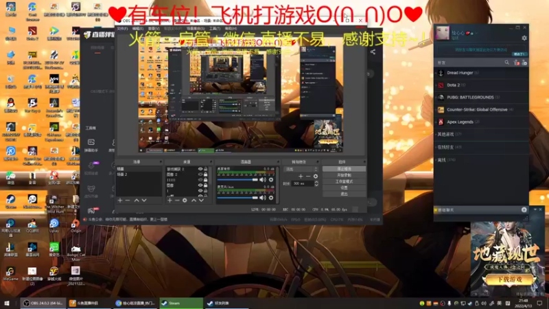Click transition duration stepper arrows
The height and width of the screenshot is (309, 549).
click(x=316, y=183)
